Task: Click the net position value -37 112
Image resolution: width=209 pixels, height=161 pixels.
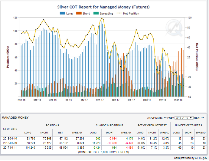Action: pos(63,139)
